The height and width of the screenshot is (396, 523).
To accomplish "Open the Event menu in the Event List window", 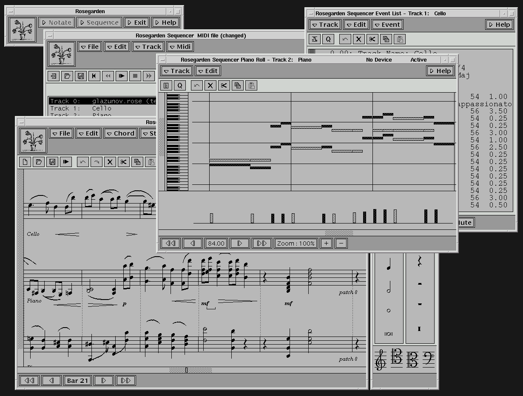I will [387, 25].
